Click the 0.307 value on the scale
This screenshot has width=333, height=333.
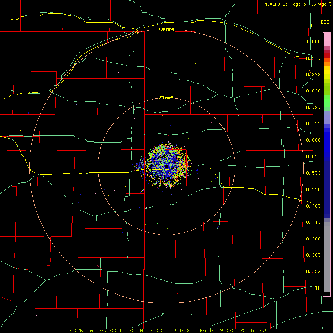tap(313, 255)
